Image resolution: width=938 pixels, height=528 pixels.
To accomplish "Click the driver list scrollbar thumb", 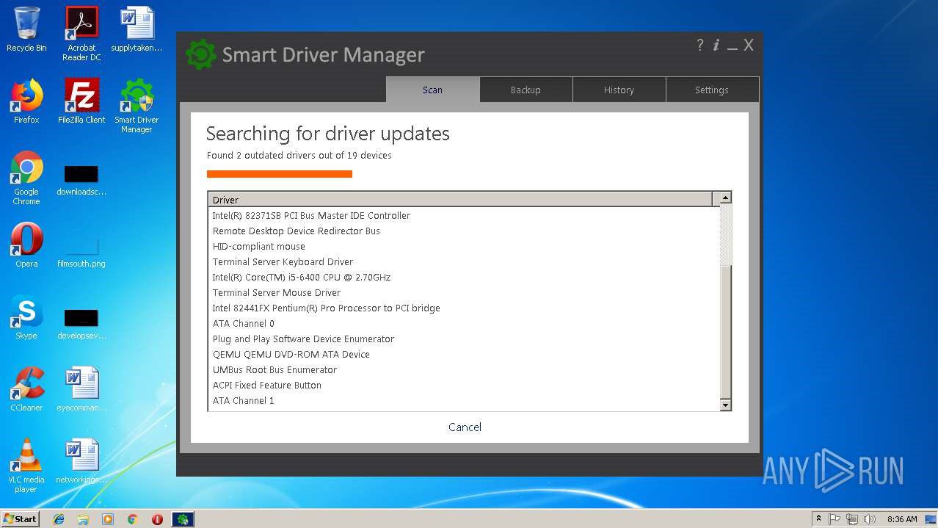I will [x=725, y=332].
